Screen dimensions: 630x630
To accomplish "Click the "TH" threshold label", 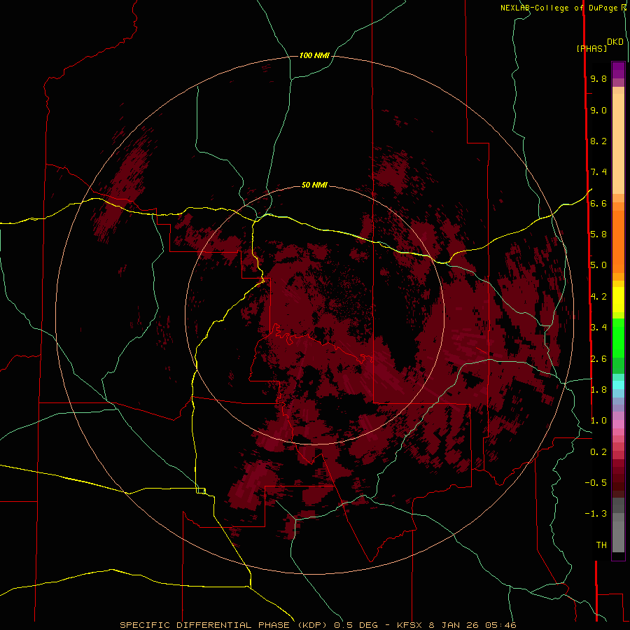I will pos(601,545).
